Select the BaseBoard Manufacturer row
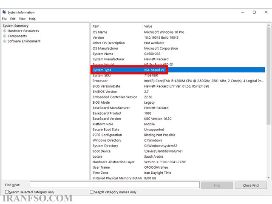272x204 pixels. (x=178, y=108)
